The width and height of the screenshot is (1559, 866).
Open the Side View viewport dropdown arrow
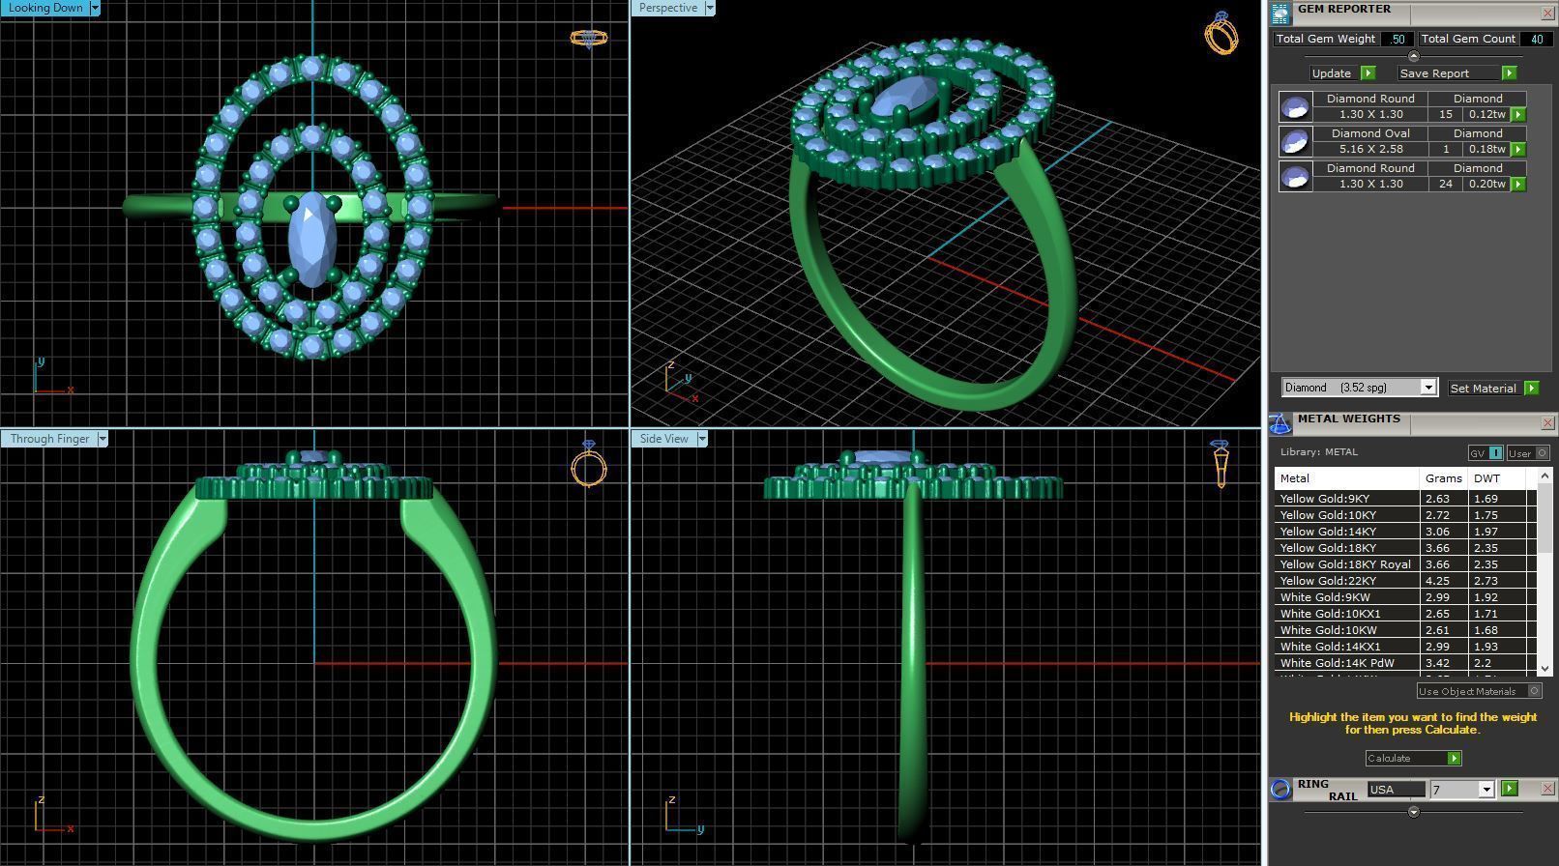coord(702,439)
